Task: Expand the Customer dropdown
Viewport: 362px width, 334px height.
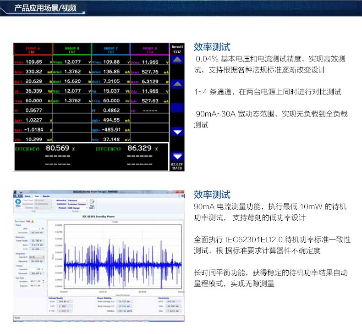Action: pos(78,204)
